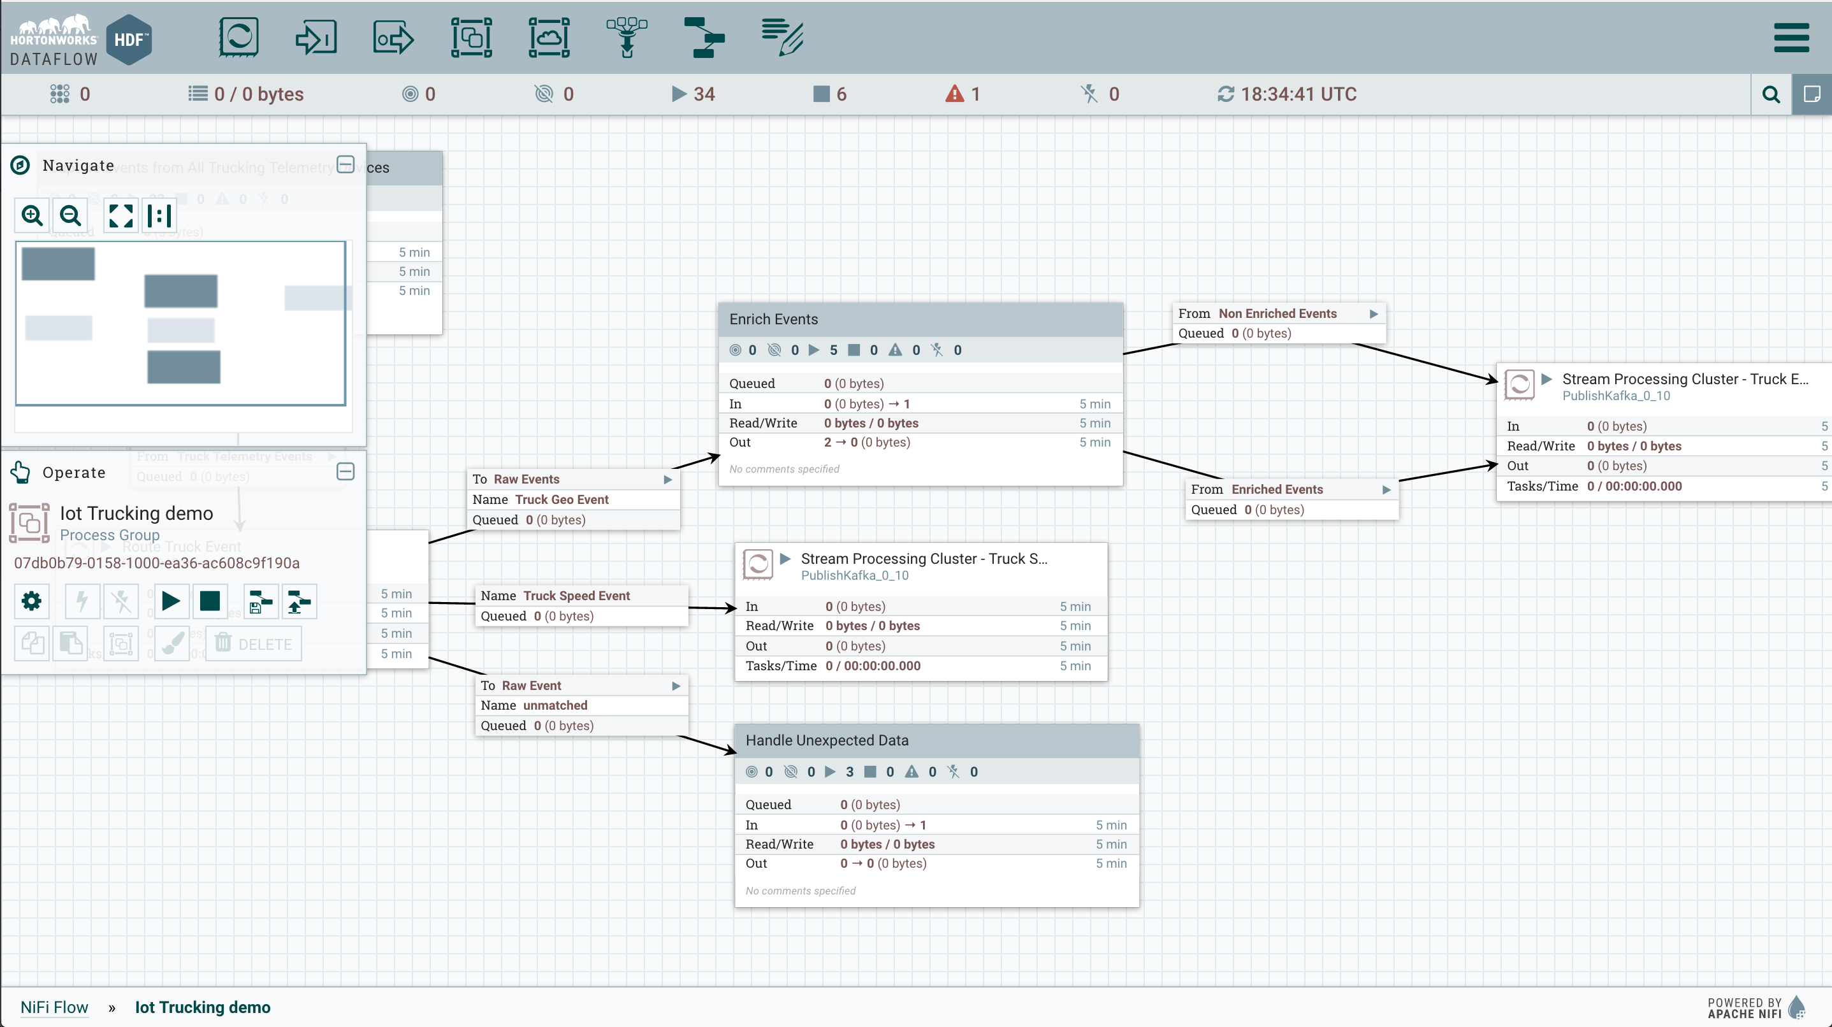Screen dimensions: 1832x1027
Task: Change component color with the paintbrush icon
Action: (x=171, y=643)
